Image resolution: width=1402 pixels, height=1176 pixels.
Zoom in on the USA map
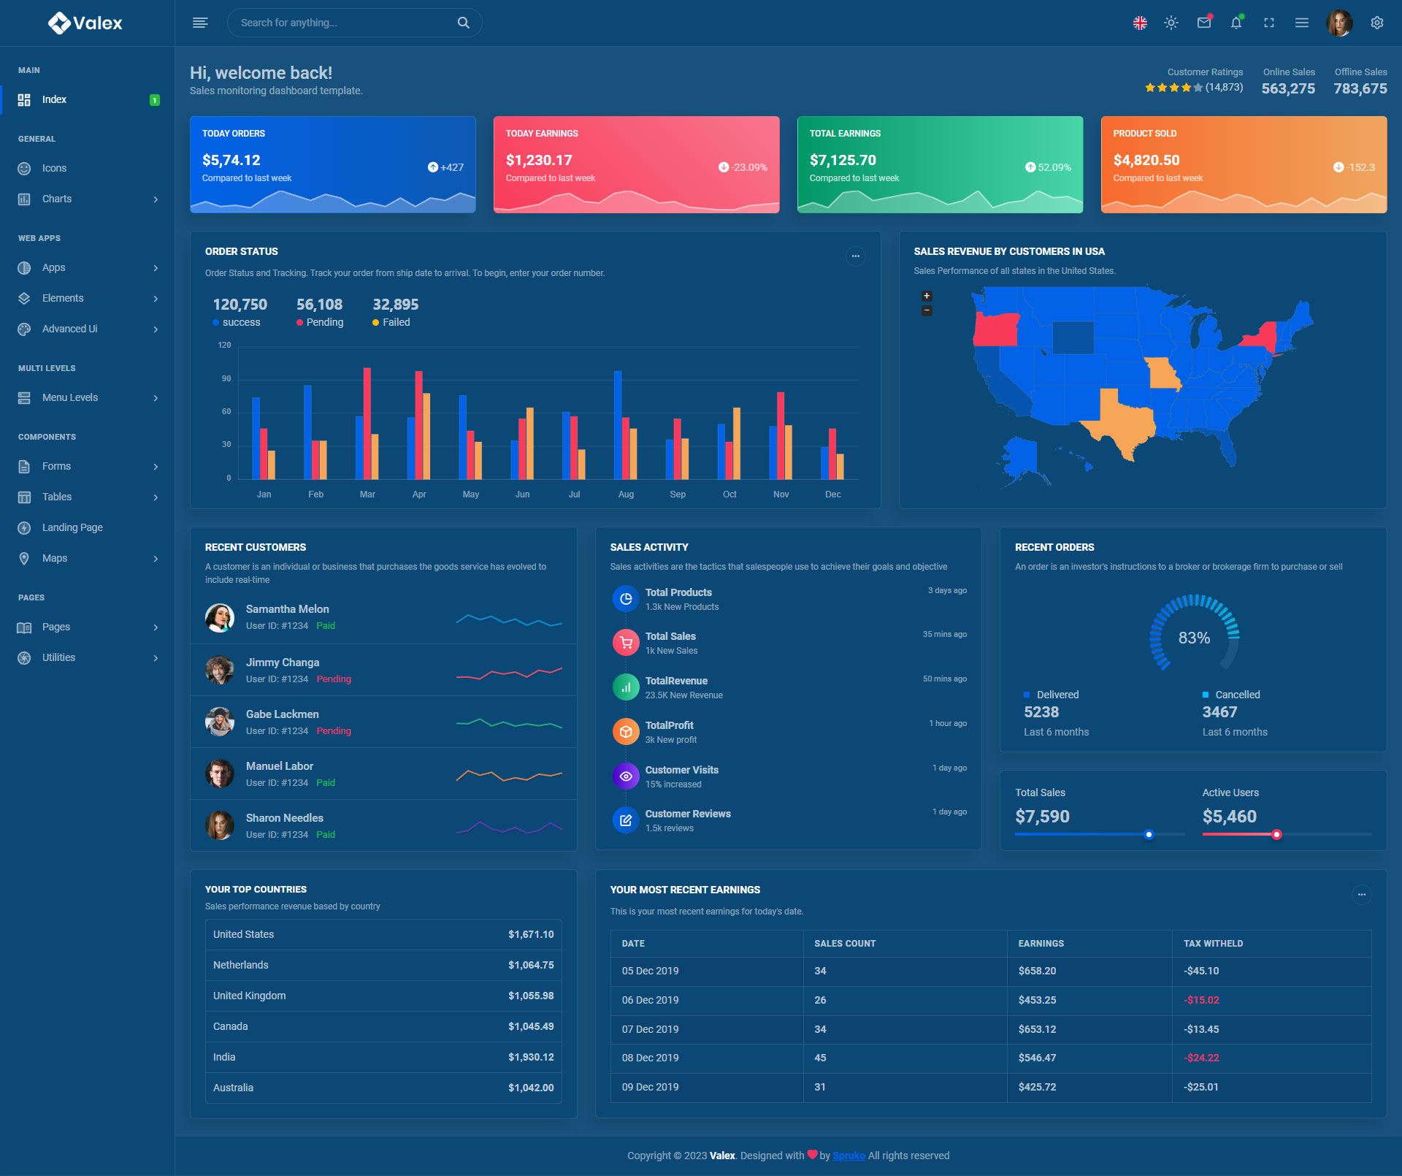[927, 296]
